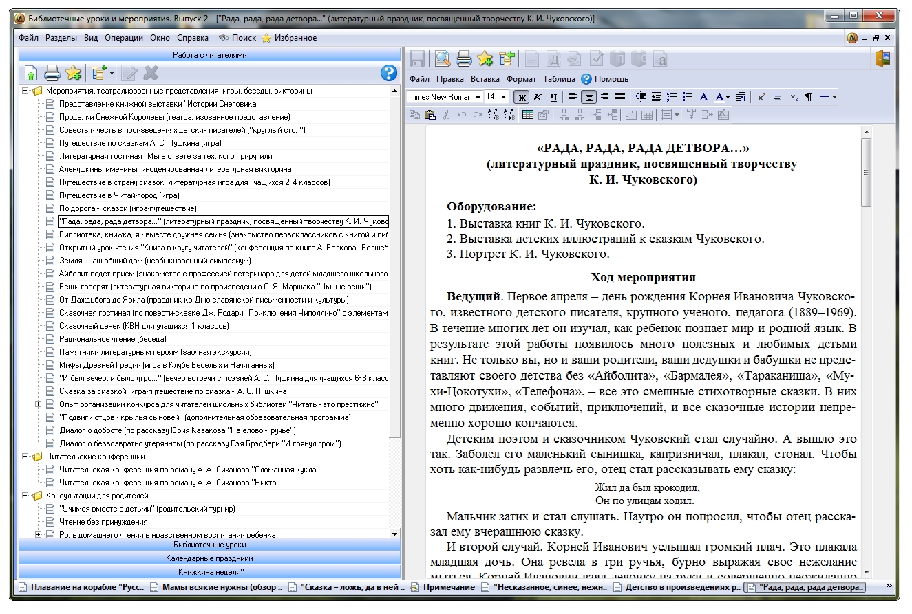Expand the Опыт организации конкурса item
Screen dimensions: 912x614
point(39,404)
